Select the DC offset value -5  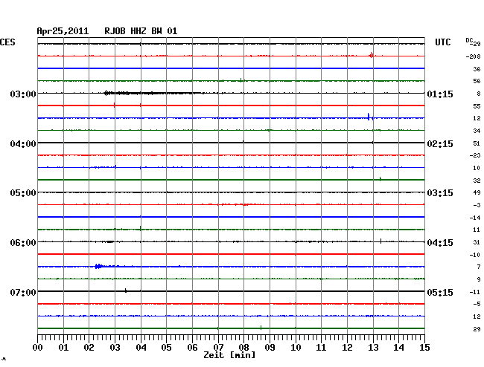(x=477, y=304)
